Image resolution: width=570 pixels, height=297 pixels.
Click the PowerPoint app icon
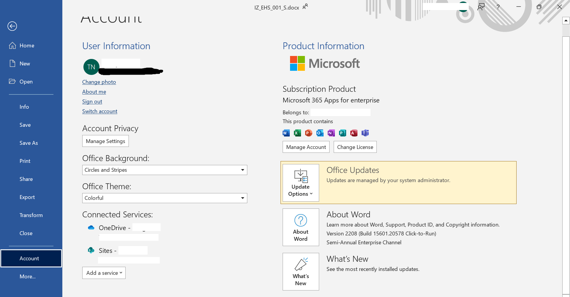point(309,133)
